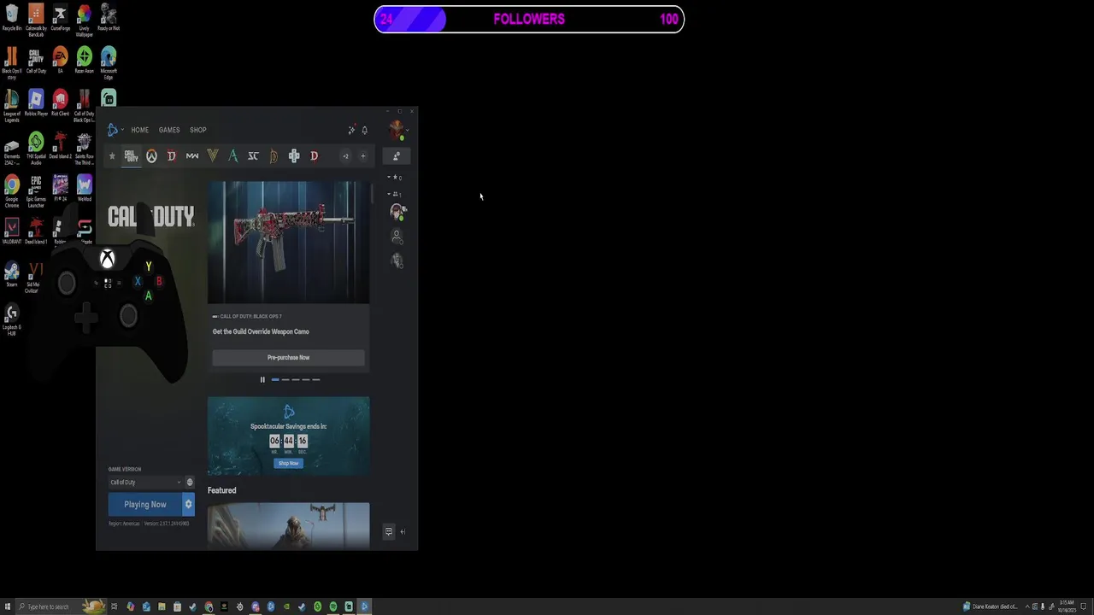Open the Windows Start menu
1094x615 pixels.
8,607
